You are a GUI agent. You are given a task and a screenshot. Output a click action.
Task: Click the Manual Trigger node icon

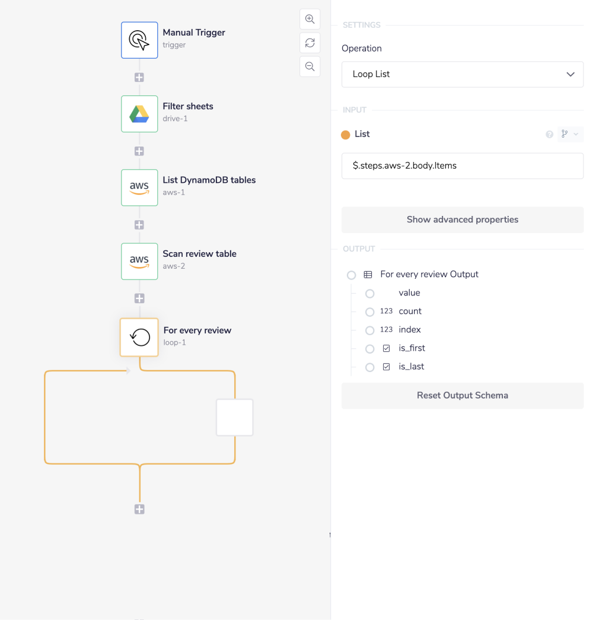pos(139,40)
